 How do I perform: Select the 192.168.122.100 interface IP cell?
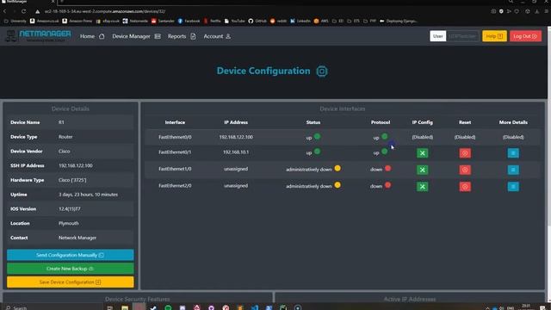tap(236, 137)
